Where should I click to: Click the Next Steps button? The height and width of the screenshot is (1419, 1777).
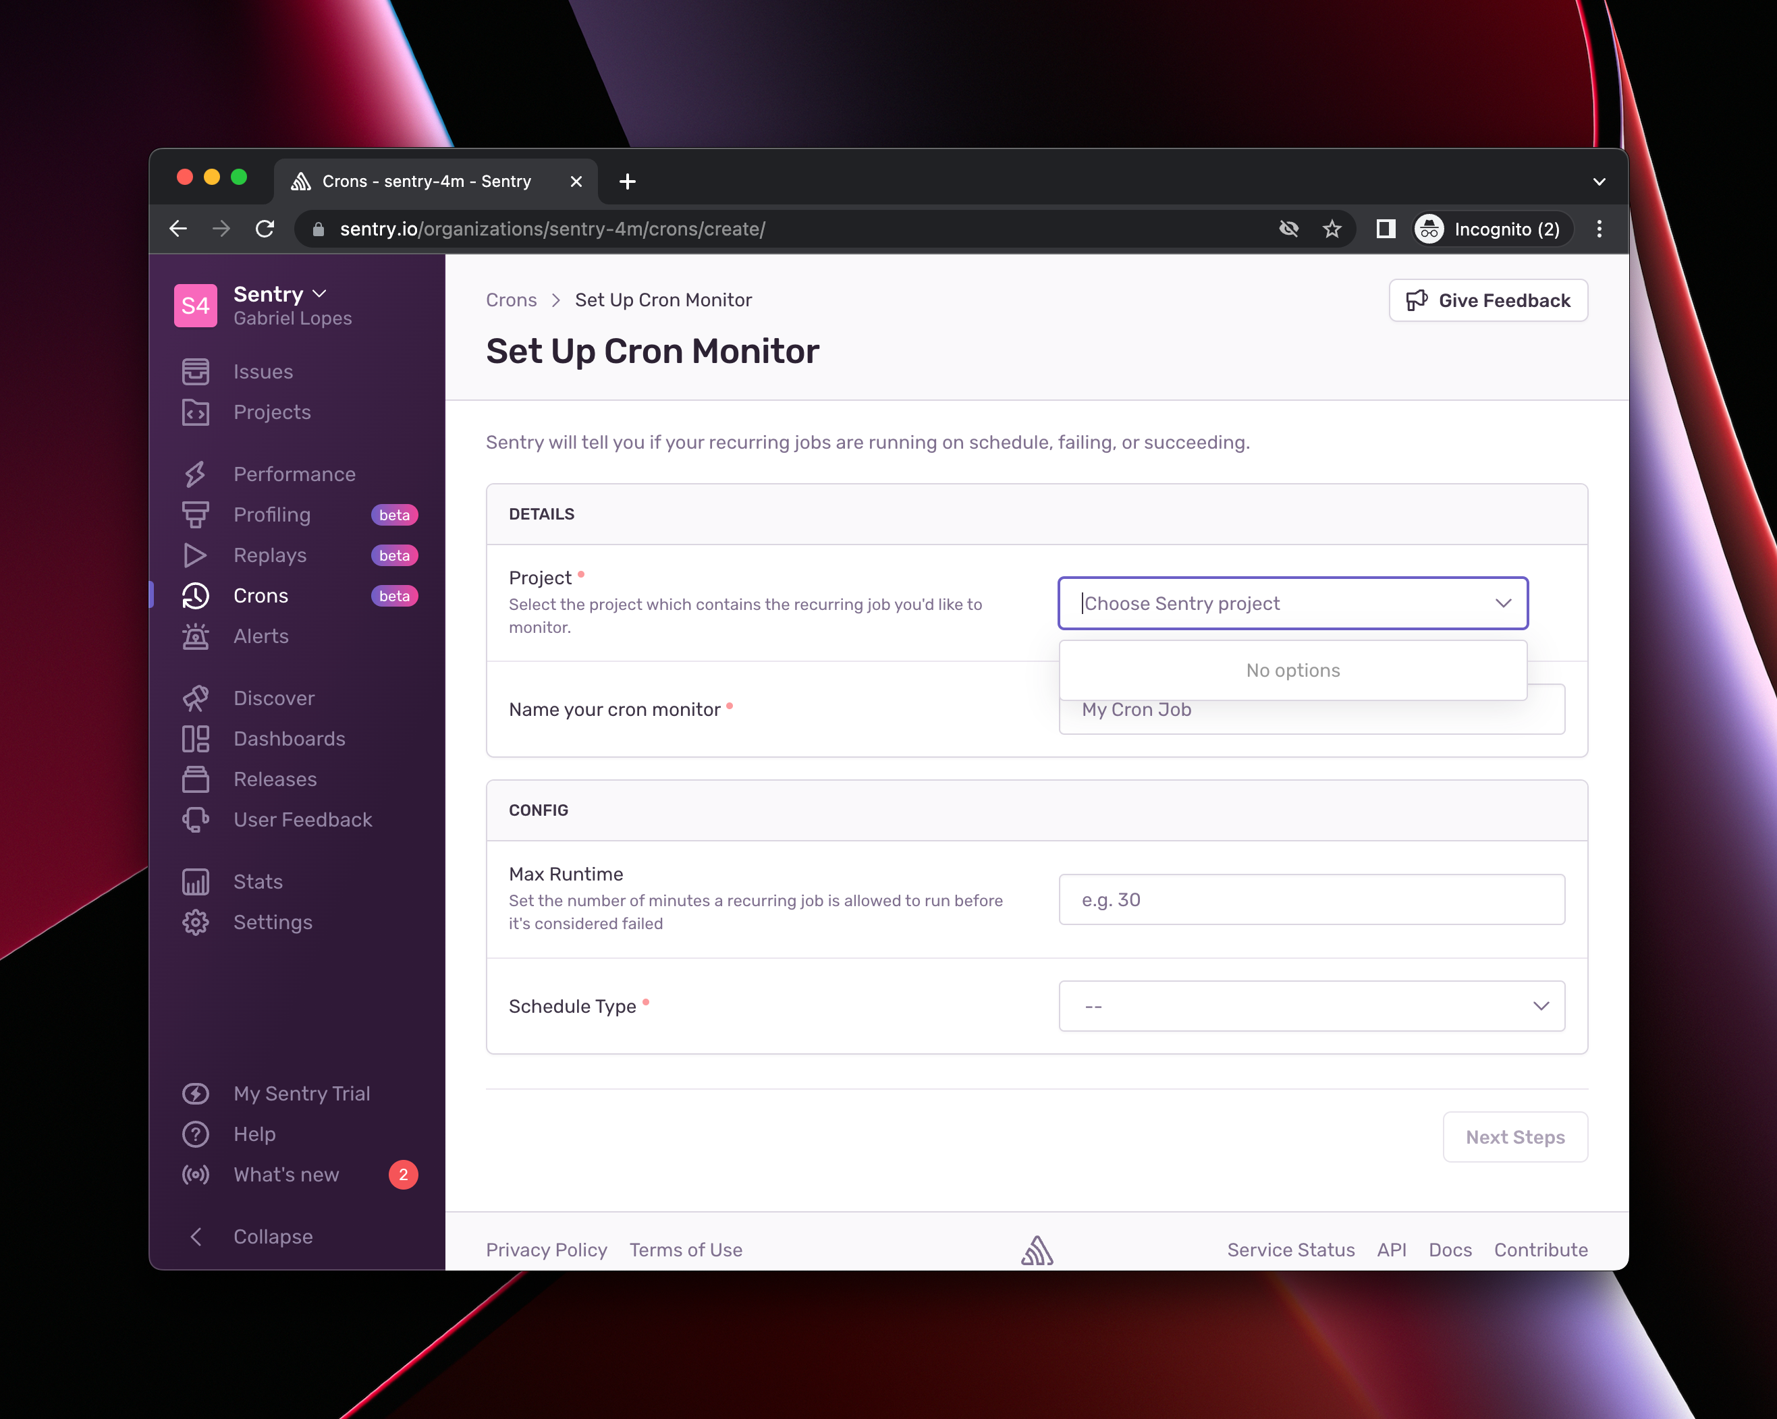click(1515, 1136)
